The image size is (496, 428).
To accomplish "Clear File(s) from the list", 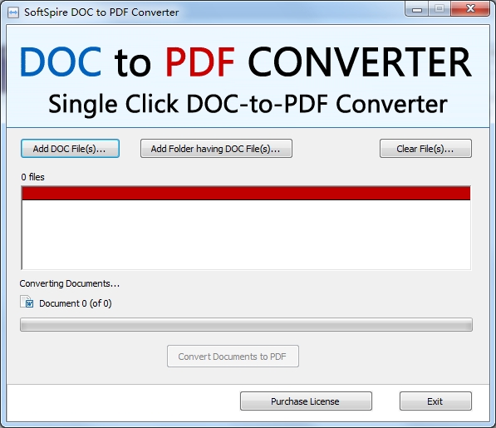I will tap(425, 149).
